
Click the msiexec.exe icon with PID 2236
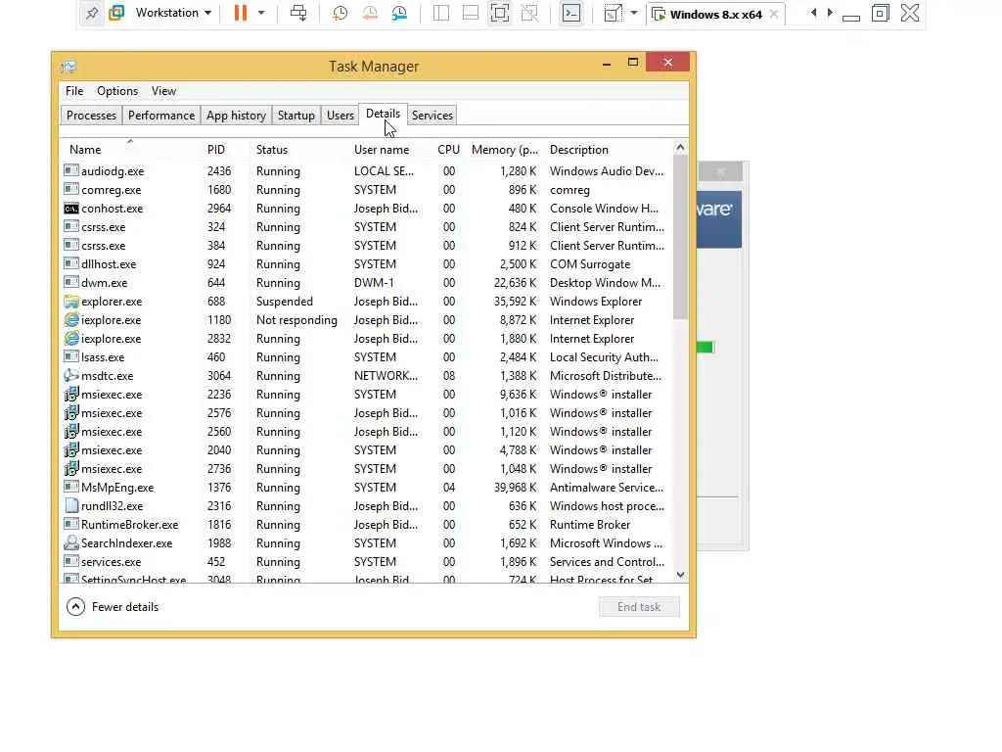tap(71, 394)
